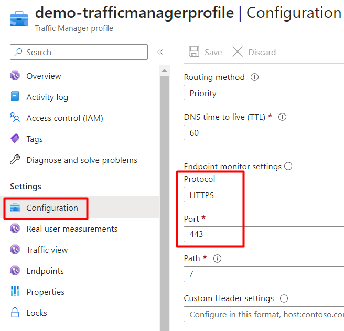This screenshot has width=344, height=331.
Task: Click the Traffic Manager profile subtitle
Action: 74,28
